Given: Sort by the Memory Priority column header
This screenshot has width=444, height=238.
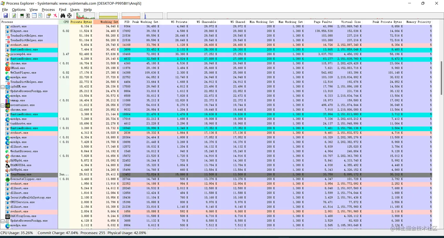Looking at the screenshot, I should pyautogui.click(x=418, y=22).
